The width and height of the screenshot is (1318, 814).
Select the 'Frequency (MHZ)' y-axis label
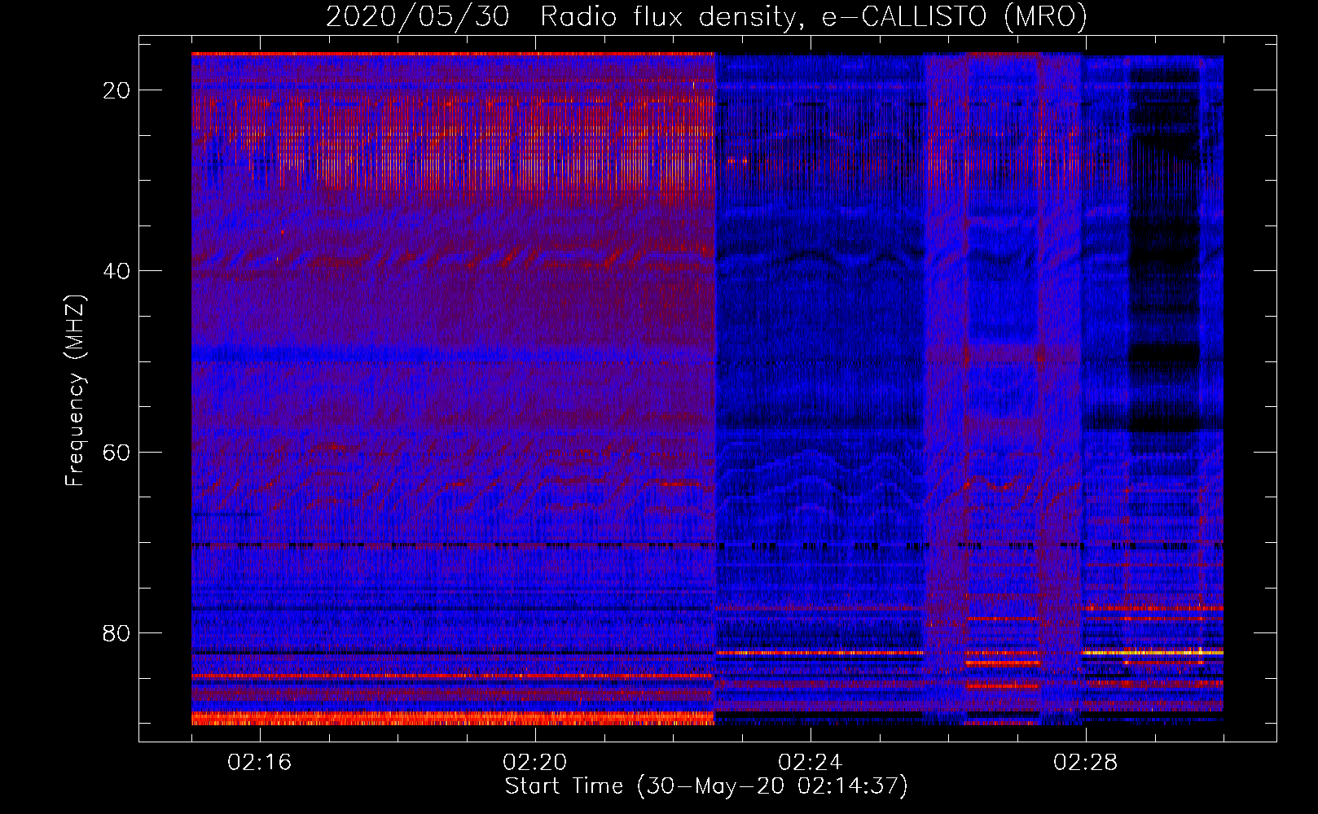coord(75,391)
